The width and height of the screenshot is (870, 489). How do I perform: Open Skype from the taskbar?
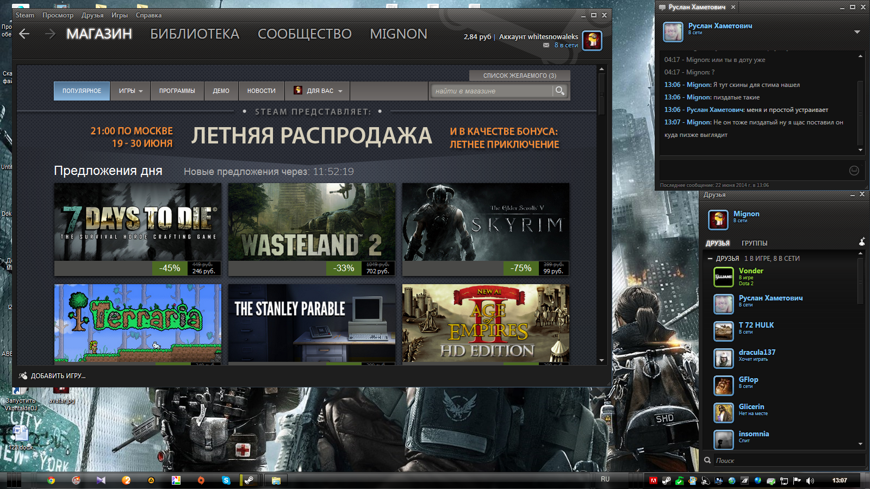tap(226, 480)
